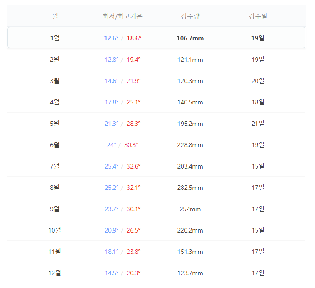Click the 203.4mm precipitation value

(x=190, y=167)
